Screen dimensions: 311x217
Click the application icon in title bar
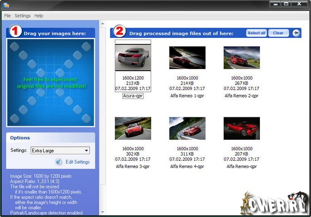pyautogui.click(x=6, y=5)
